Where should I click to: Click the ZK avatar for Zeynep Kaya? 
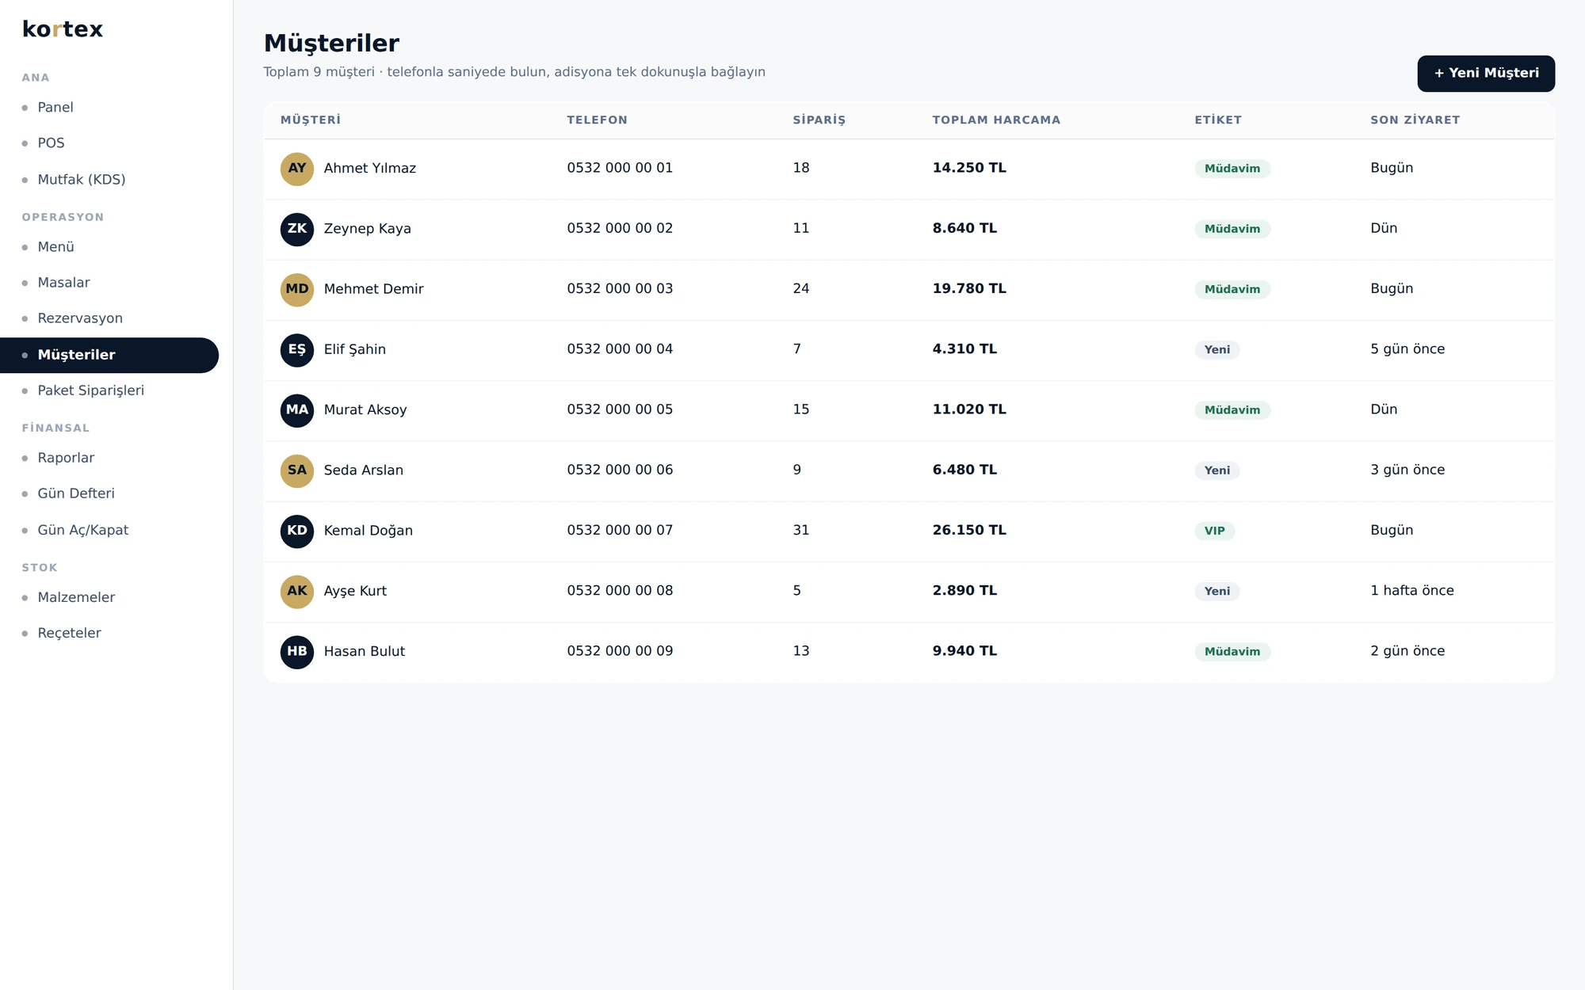pyautogui.click(x=297, y=229)
